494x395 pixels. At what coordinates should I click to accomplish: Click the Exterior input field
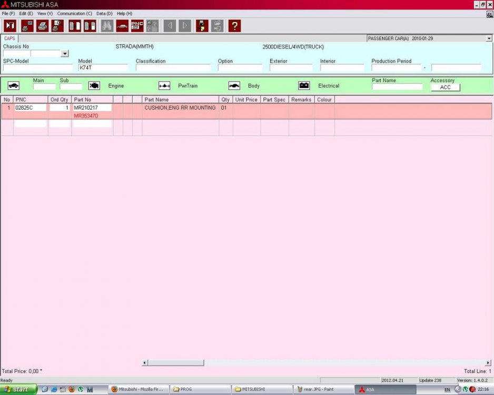291,68
